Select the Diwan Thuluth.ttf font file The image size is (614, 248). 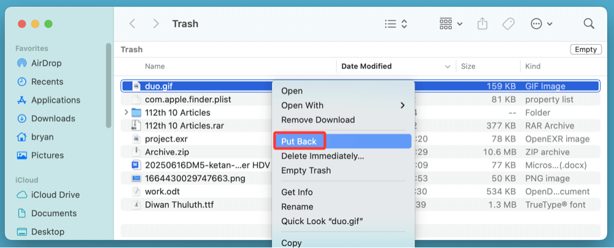pyautogui.click(x=179, y=205)
